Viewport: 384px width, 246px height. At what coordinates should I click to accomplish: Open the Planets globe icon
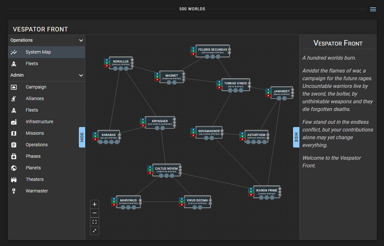pos(14,168)
